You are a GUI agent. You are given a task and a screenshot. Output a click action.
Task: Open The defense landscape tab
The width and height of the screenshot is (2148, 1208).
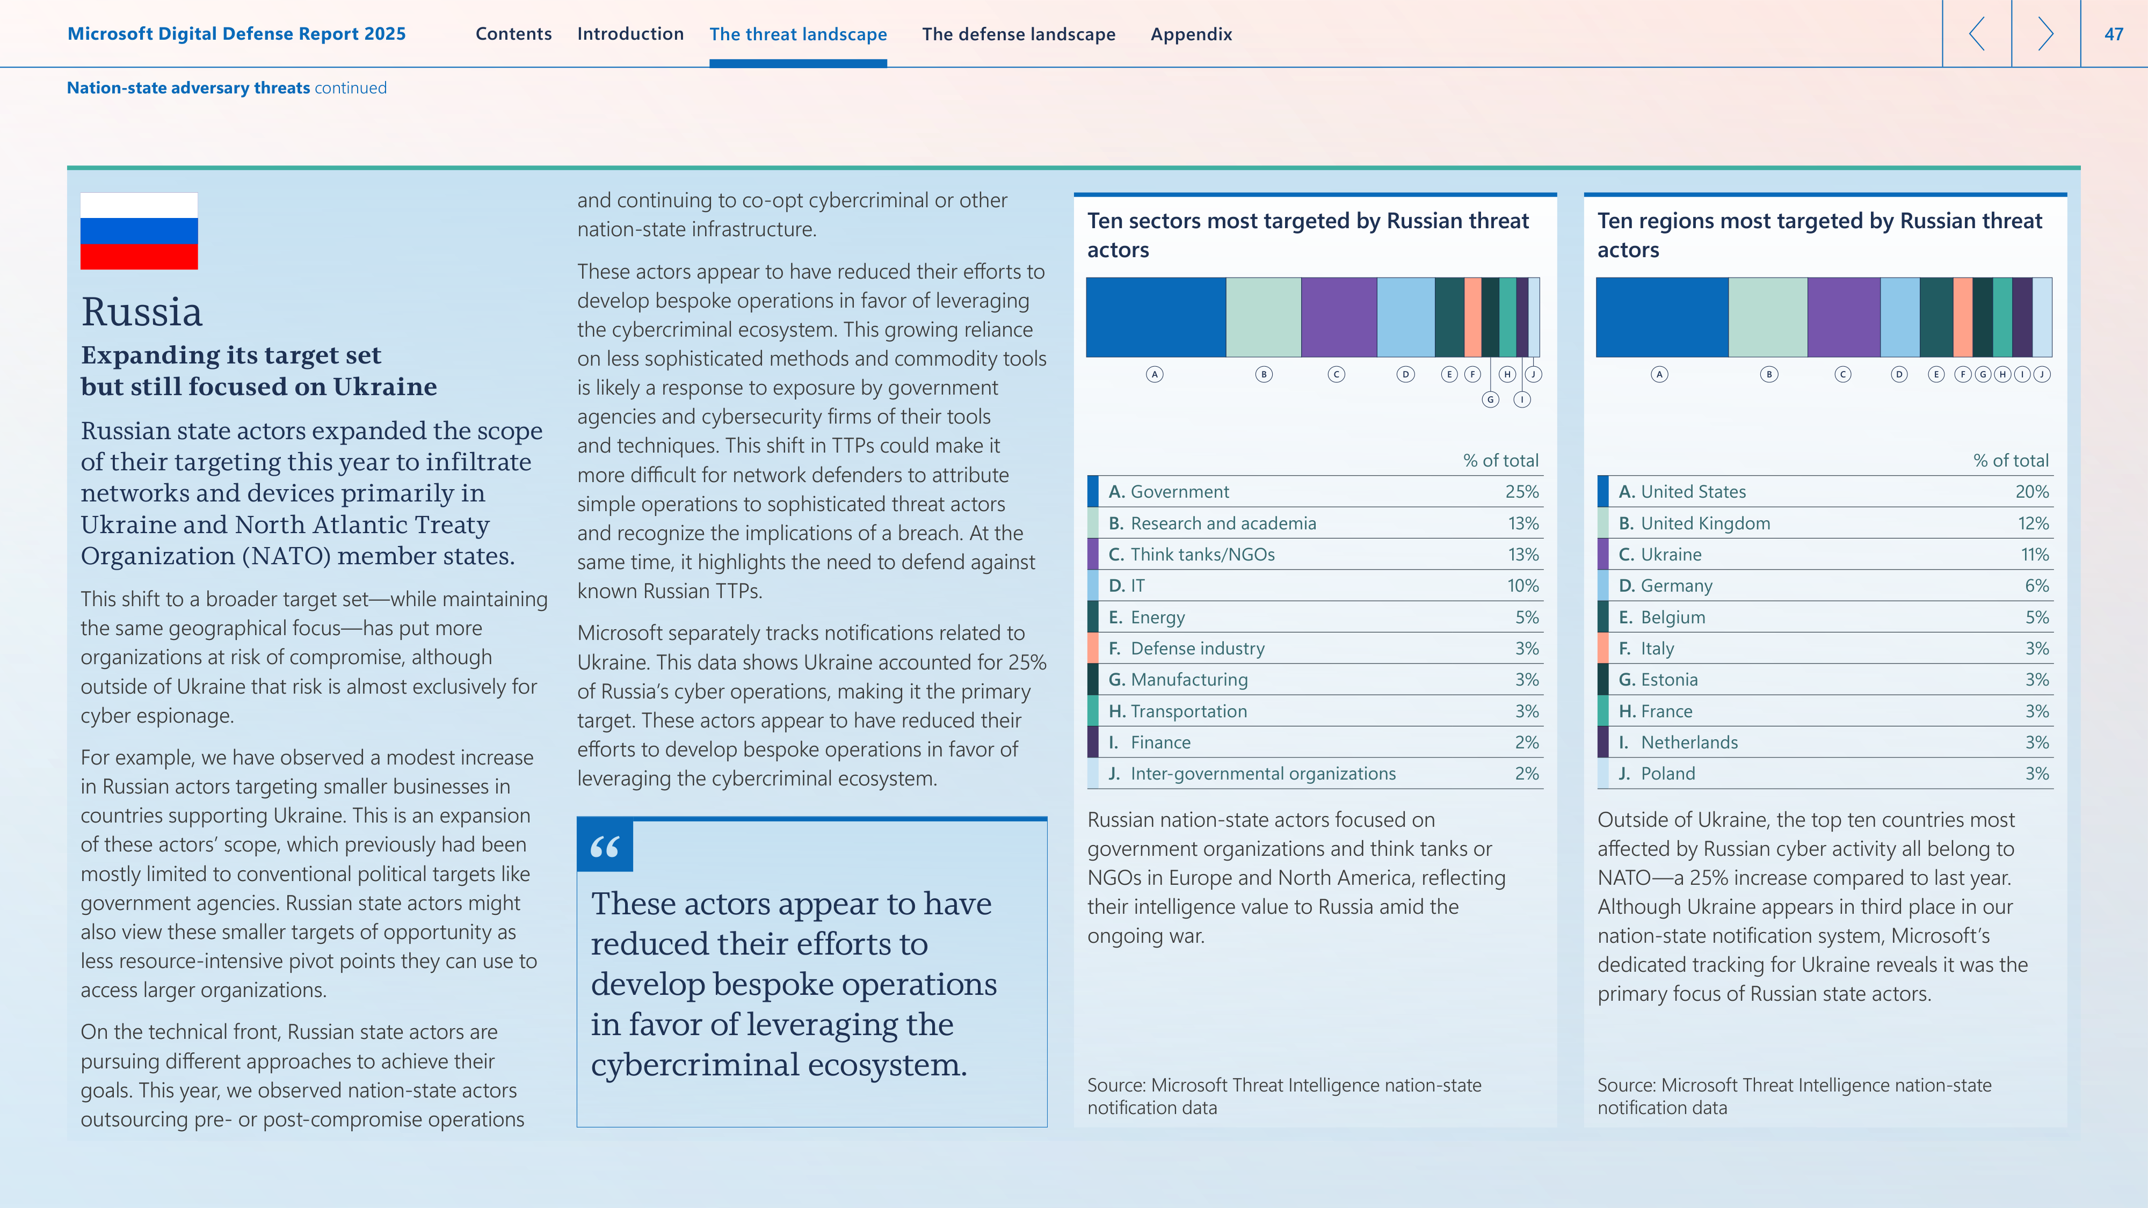click(1018, 34)
